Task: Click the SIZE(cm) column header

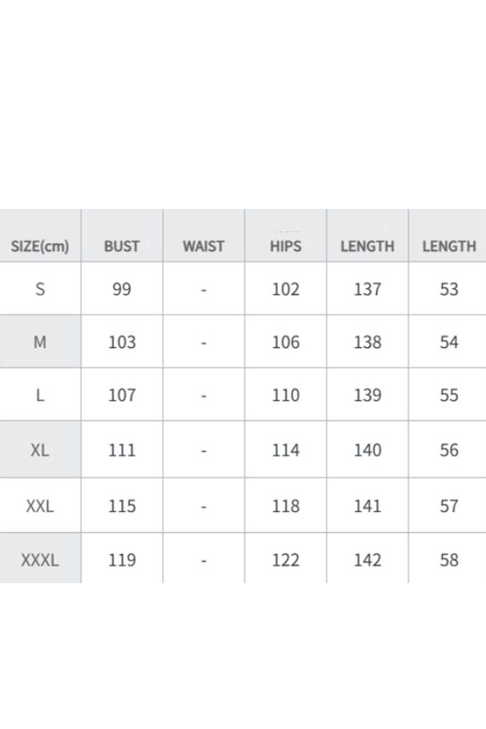Action: click(40, 247)
